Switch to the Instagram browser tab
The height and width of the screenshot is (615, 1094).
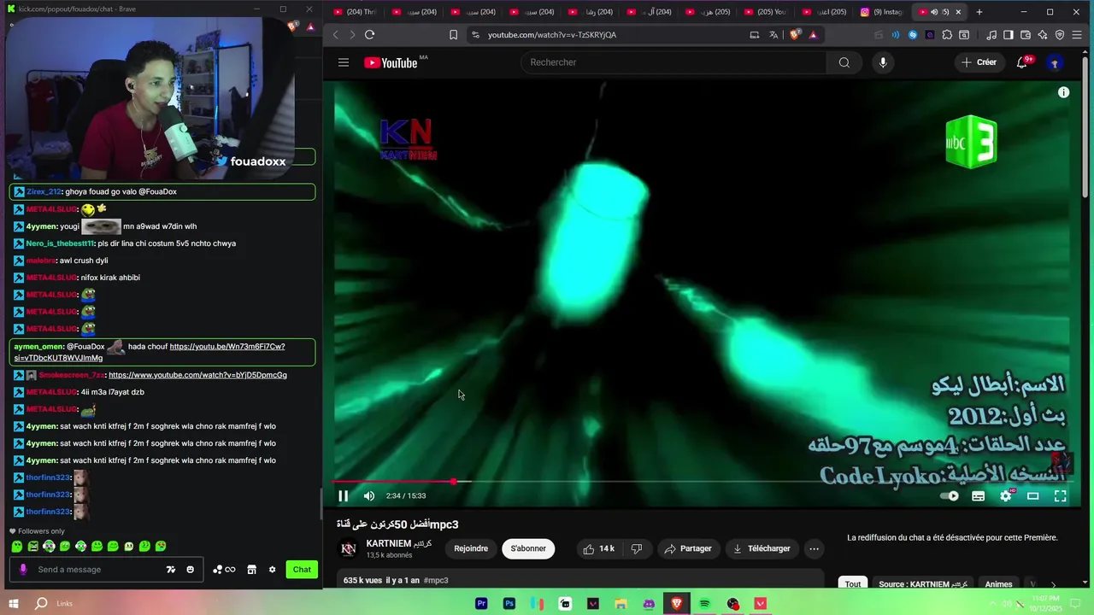pos(880,12)
